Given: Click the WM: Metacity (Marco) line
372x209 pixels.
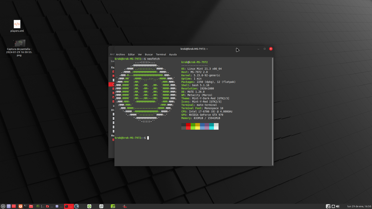Looking at the screenshot, I should (197, 95).
